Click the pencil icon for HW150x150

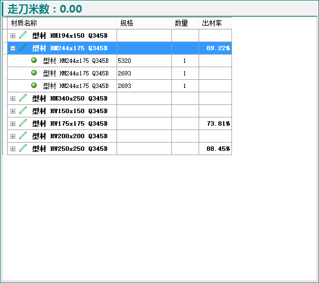point(23,110)
